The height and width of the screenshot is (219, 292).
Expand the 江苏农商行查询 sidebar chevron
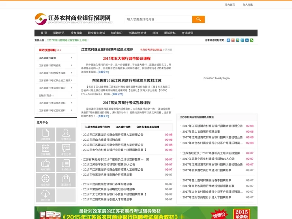pos(71,58)
